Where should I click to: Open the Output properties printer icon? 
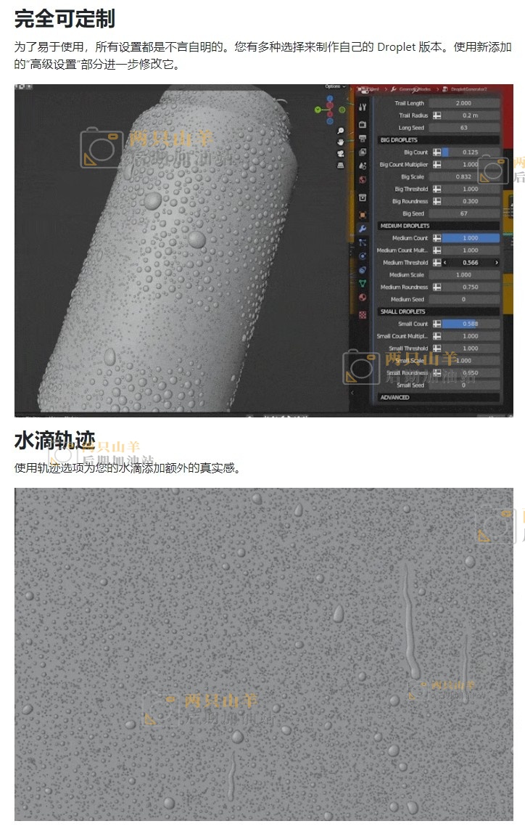coord(363,138)
